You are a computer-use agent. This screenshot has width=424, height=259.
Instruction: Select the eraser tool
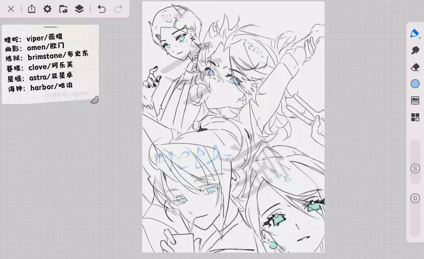(415, 67)
